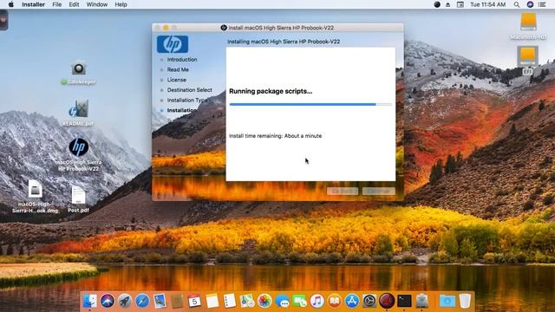Open iBooks orange book icon in dock
Screen dimensions: 555x312
[x=335, y=301]
